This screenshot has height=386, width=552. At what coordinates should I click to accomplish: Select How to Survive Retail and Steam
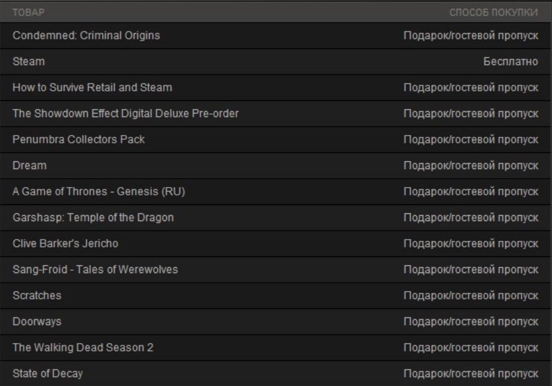92,87
